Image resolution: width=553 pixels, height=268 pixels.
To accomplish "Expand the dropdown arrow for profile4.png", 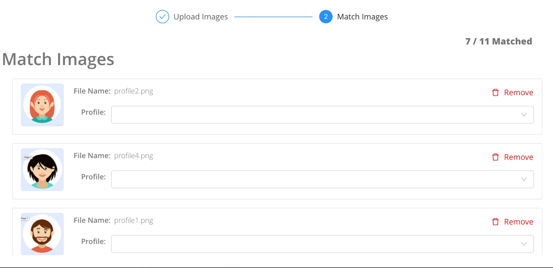I will click(x=524, y=179).
